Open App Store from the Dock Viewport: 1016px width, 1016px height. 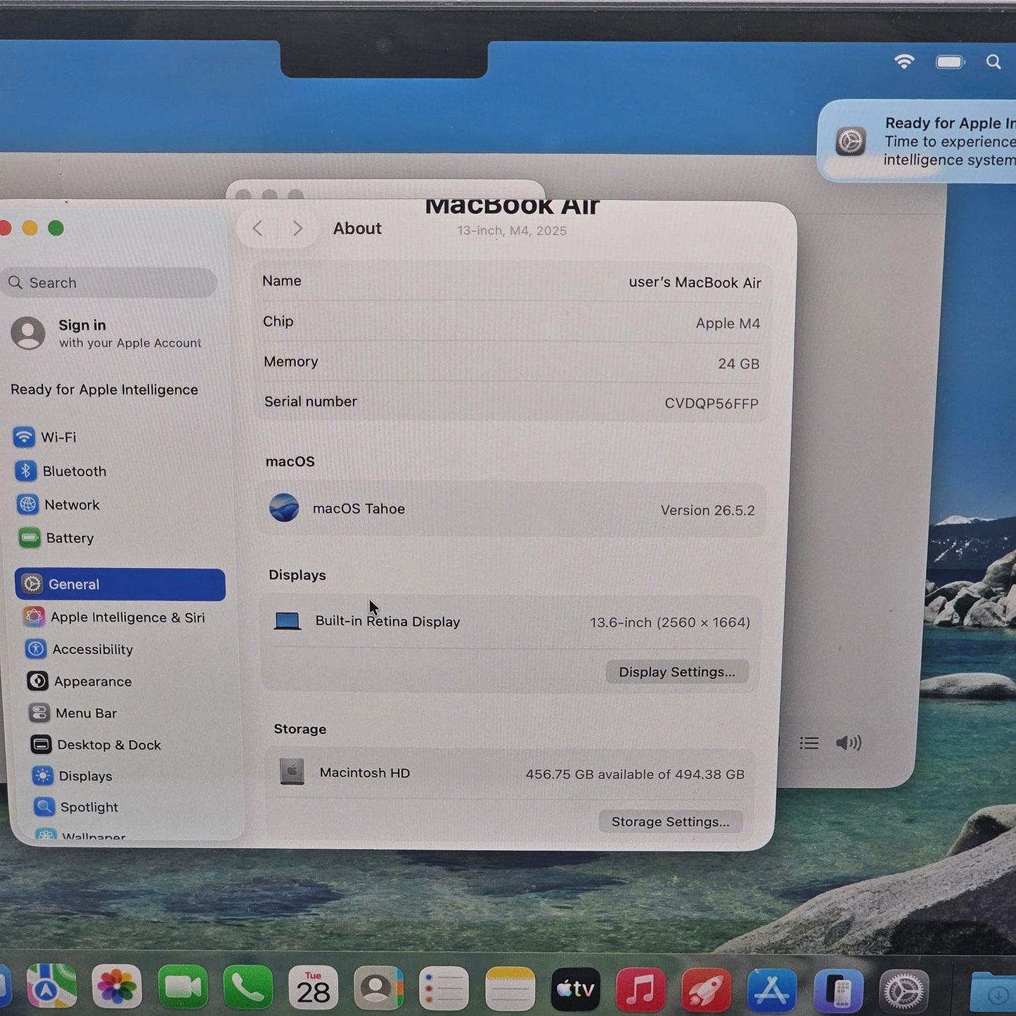(772, 991)
